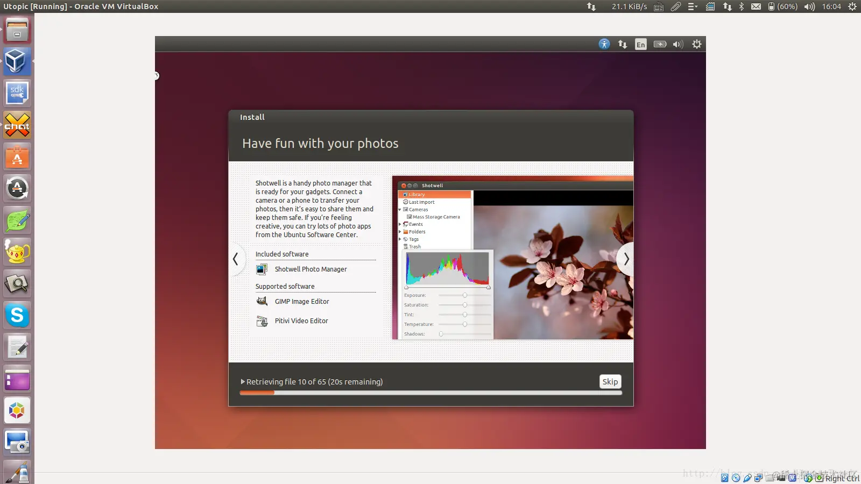The image size is (861, 484).
Task: Click the Shotwell screenshot preview image
Action: 513,258
